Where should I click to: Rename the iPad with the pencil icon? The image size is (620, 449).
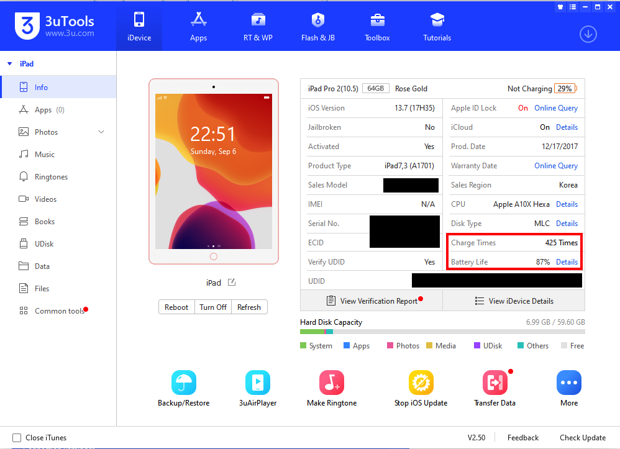click(x=230, y=282)
